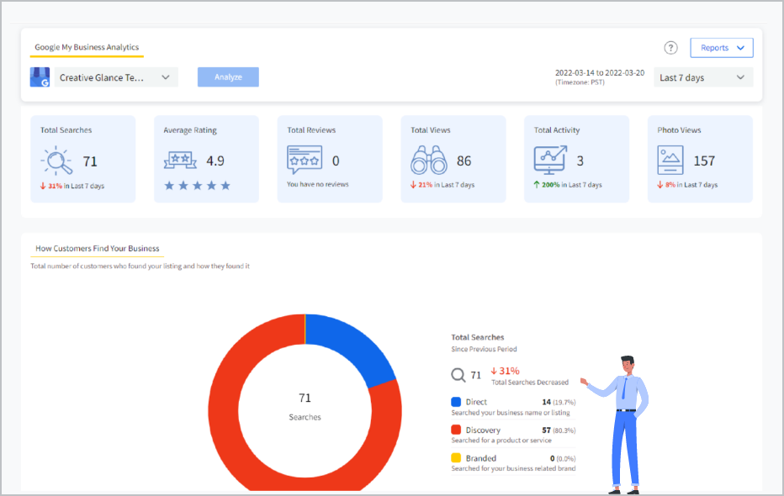
Task: Click 'Searched for a product or service' text
Action: [x=501, y=440]
